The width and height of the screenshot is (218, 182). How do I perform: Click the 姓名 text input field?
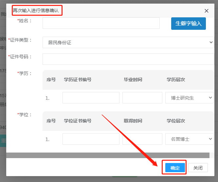coord(101,23)
